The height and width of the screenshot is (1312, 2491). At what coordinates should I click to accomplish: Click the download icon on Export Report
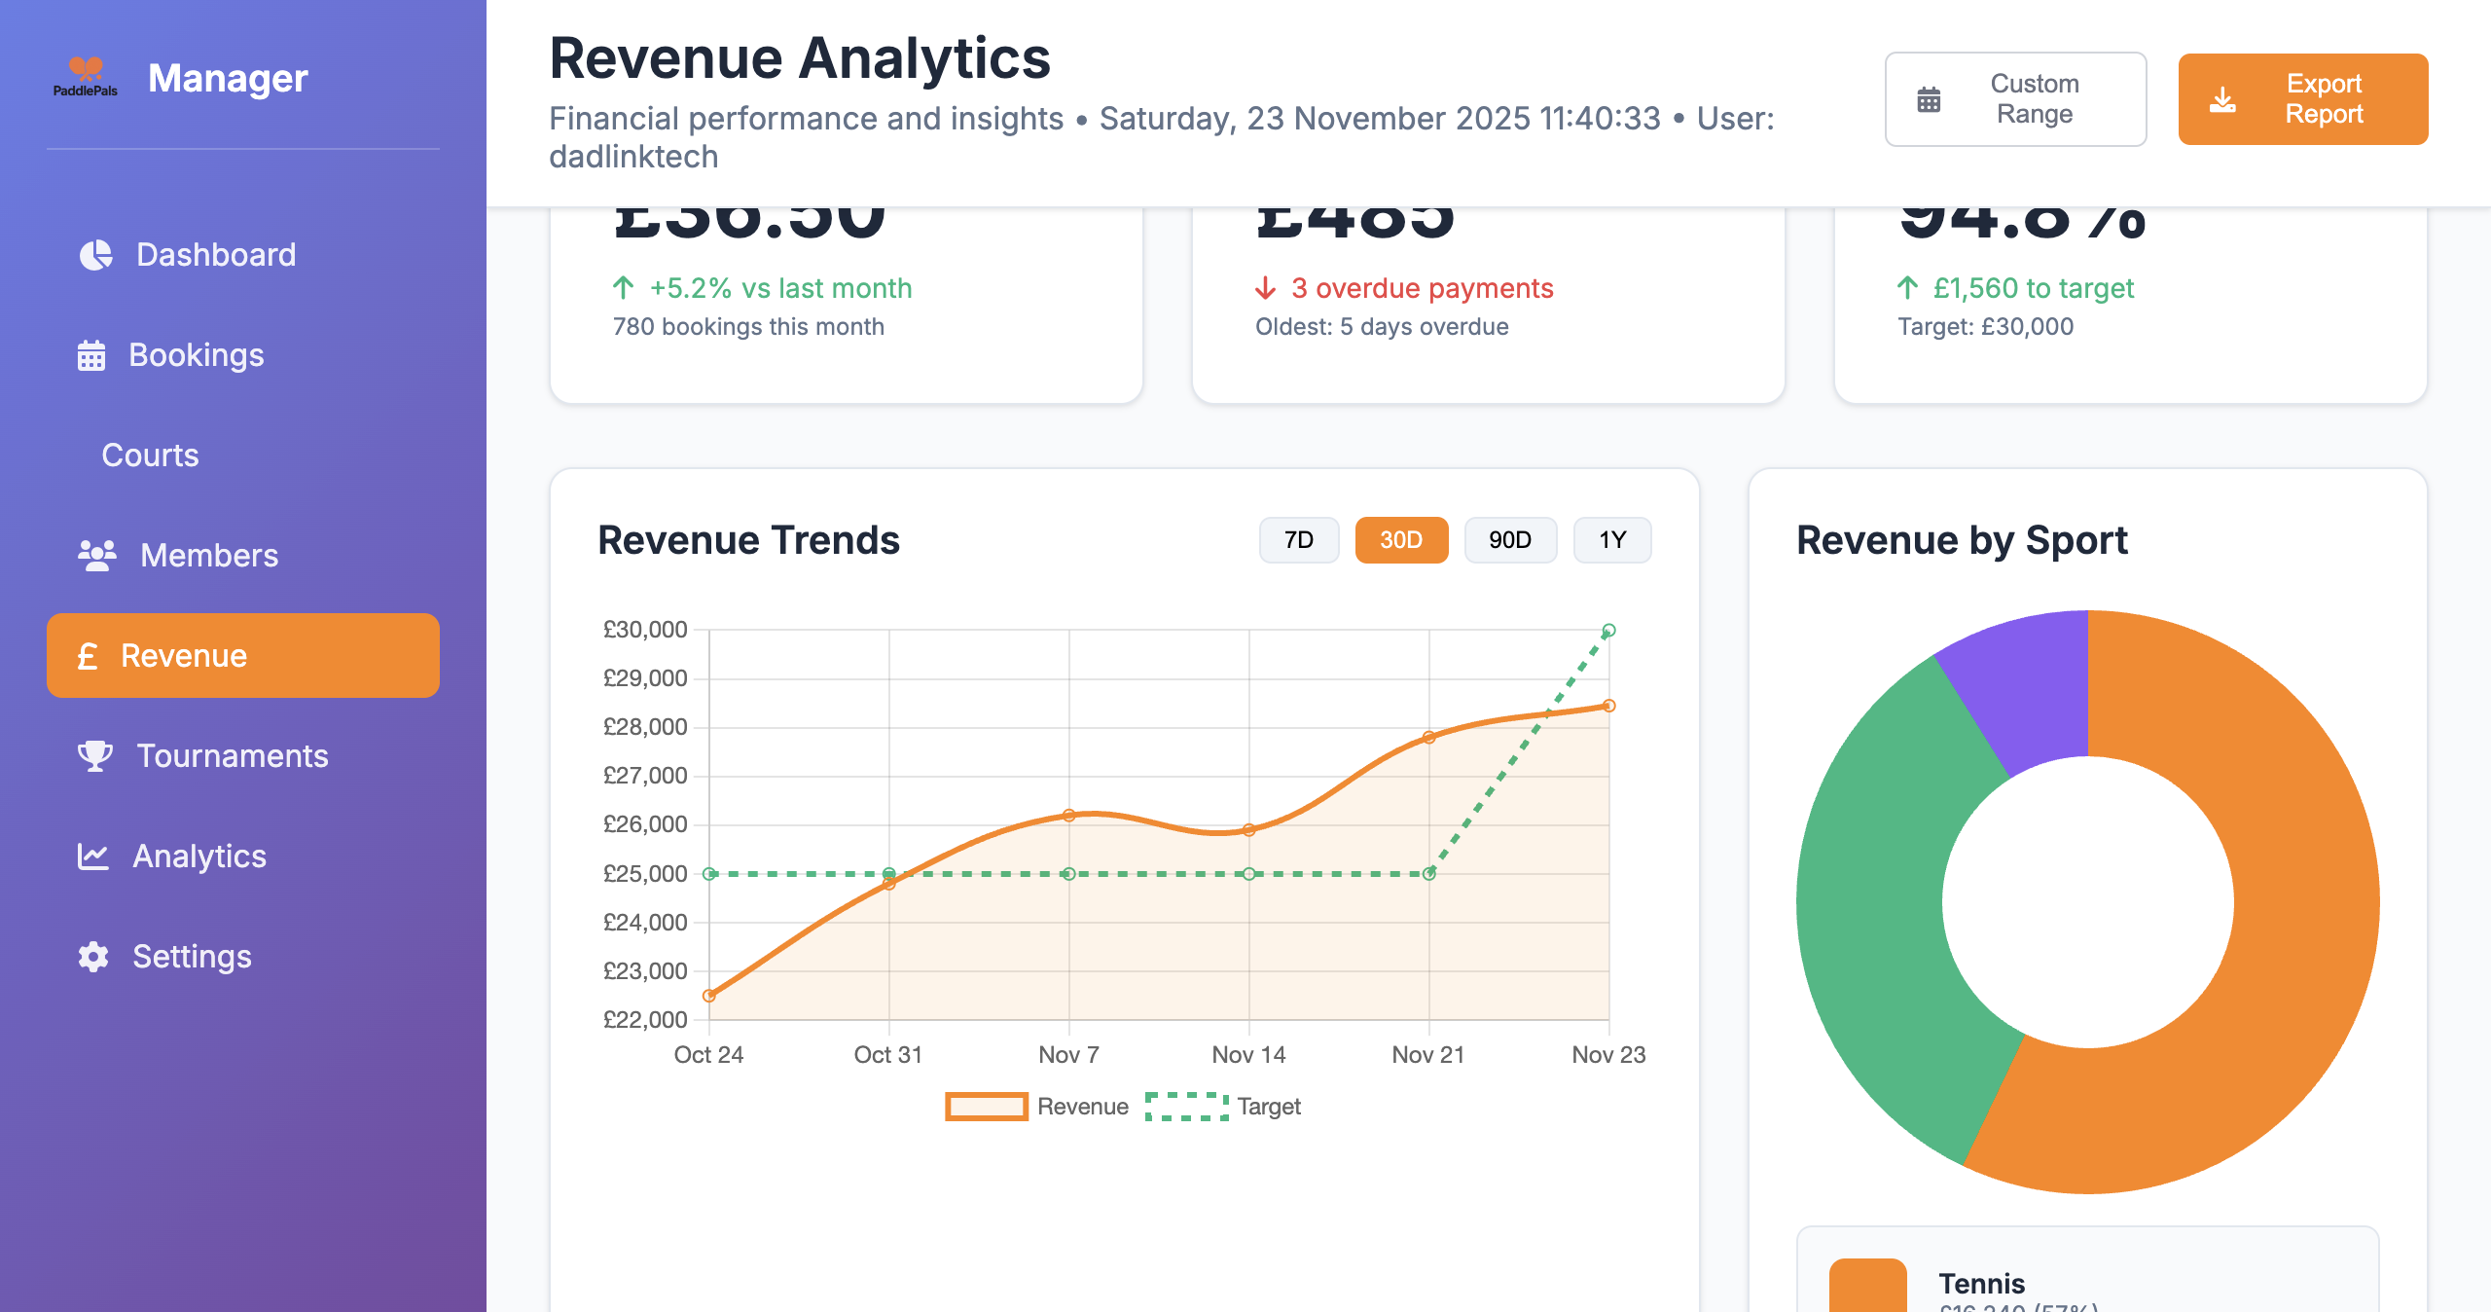click(x=2223, y=98)
